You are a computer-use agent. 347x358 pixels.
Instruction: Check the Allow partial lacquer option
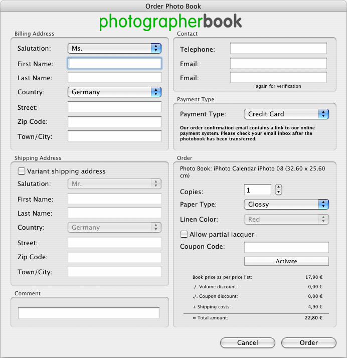click(184, 234)
